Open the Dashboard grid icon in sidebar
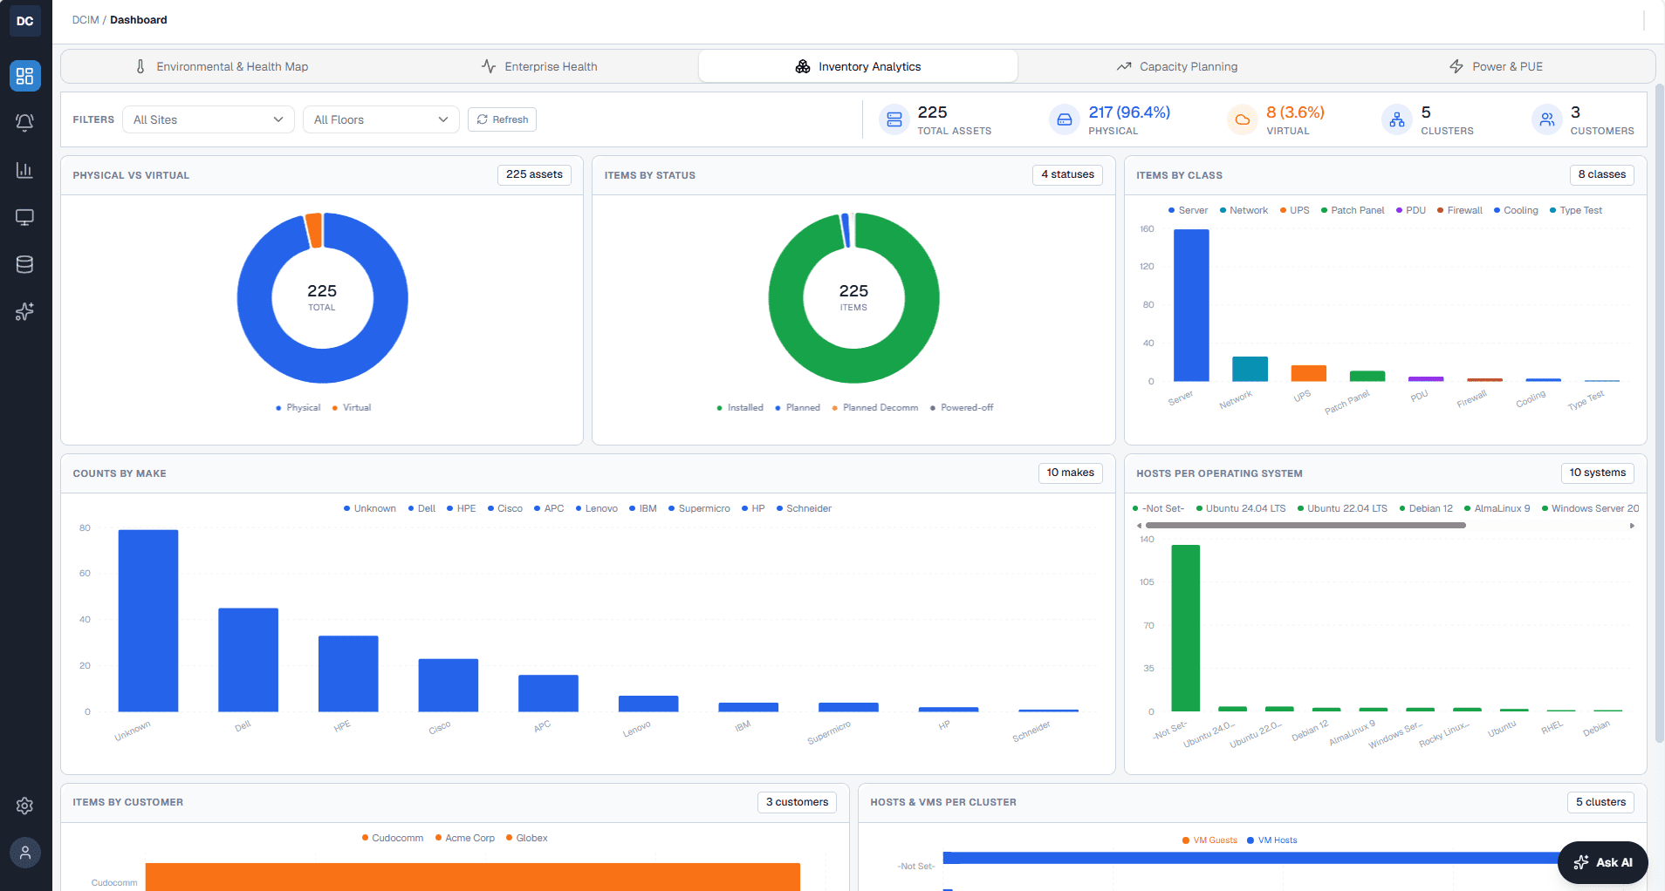Viewport: 1665px width, 891px height. tap(25, 76)
